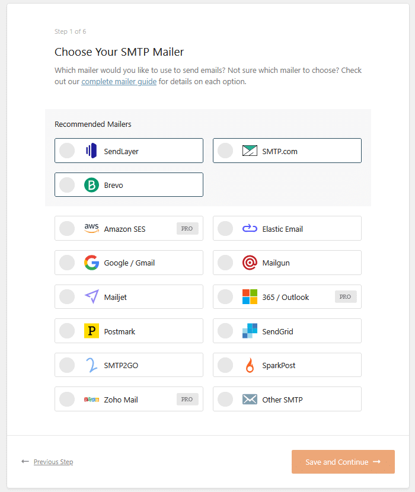Click the SMTP.com envelope icon
The width and height of the screenshot is (415, 492).
point(250,151)
